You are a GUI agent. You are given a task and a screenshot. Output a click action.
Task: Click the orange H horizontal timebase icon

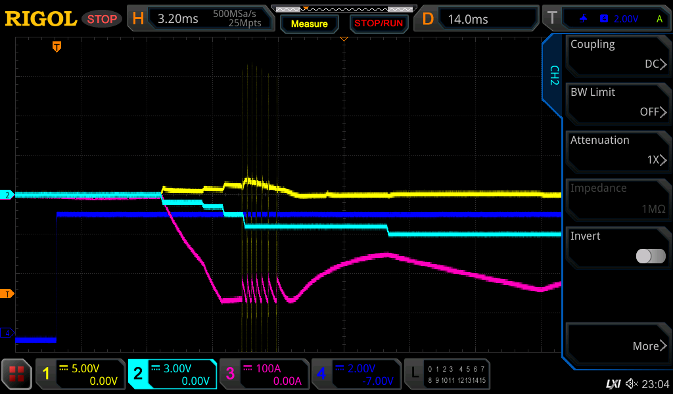click(138, 18)
